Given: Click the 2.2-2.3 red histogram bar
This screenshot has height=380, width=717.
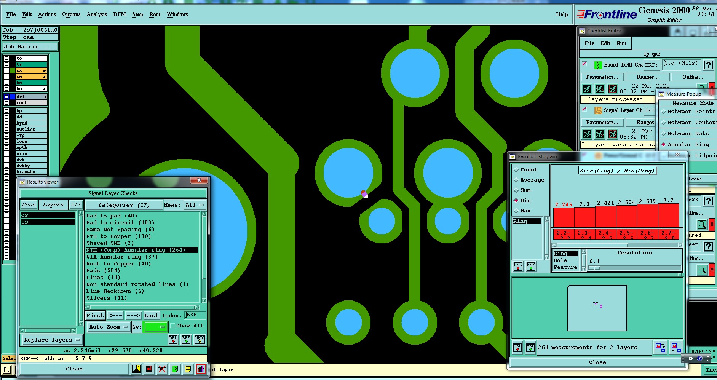Looking at the screenshot, I should click(x=564, y=217).
